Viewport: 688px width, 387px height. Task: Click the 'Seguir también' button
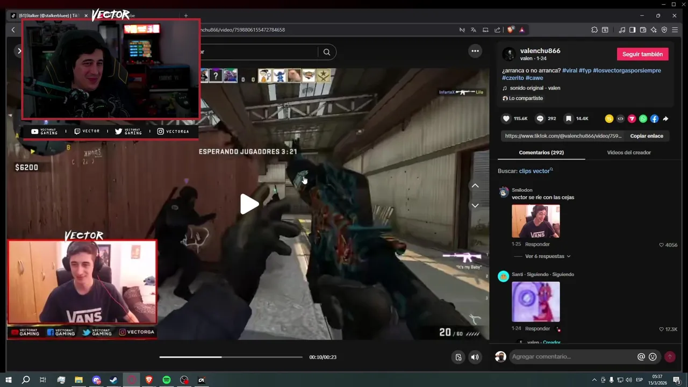tap(643, 54)
